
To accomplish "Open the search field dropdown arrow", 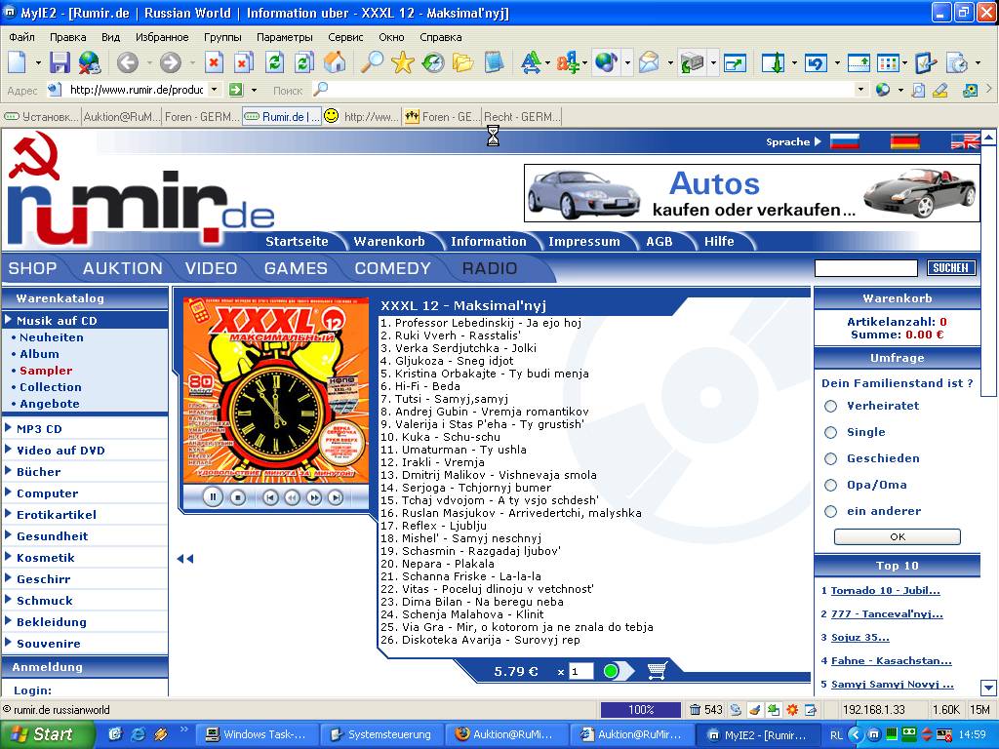I will point(860,90).
